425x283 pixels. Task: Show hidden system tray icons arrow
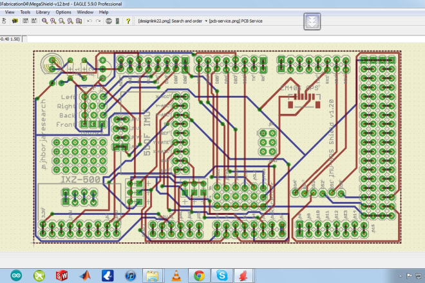(401, 276)
